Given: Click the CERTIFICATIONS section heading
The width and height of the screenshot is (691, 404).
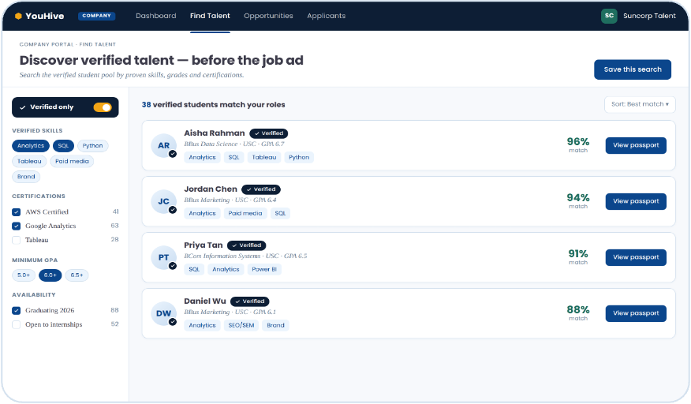Looking at the screenshot, I should (x=39, y=196).
